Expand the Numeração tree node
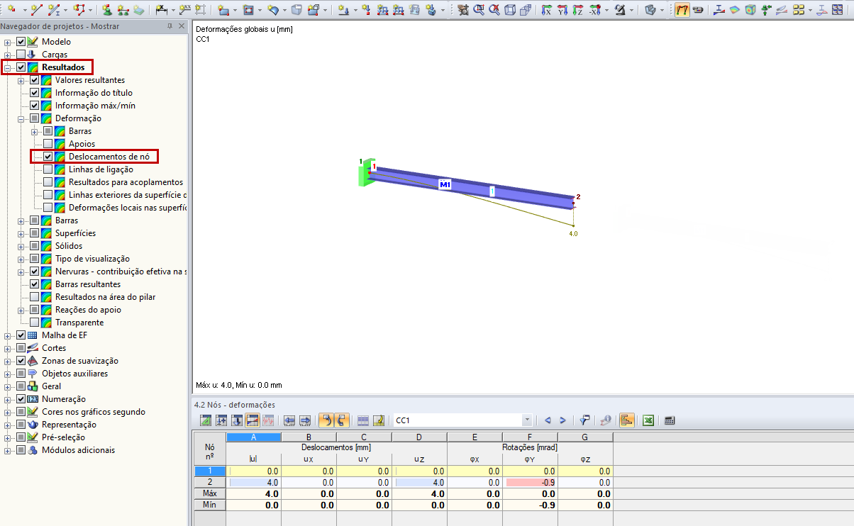Screen dimensions: 854x526 [x=8, y=399]
